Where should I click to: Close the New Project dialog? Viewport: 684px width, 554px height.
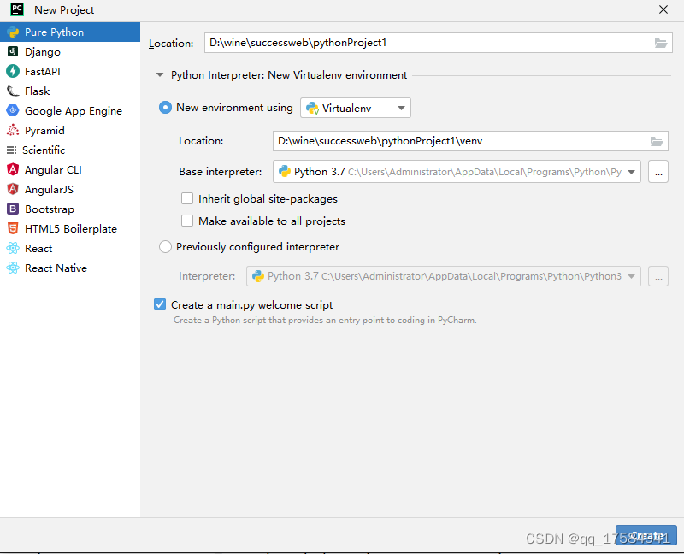point(663,9)
